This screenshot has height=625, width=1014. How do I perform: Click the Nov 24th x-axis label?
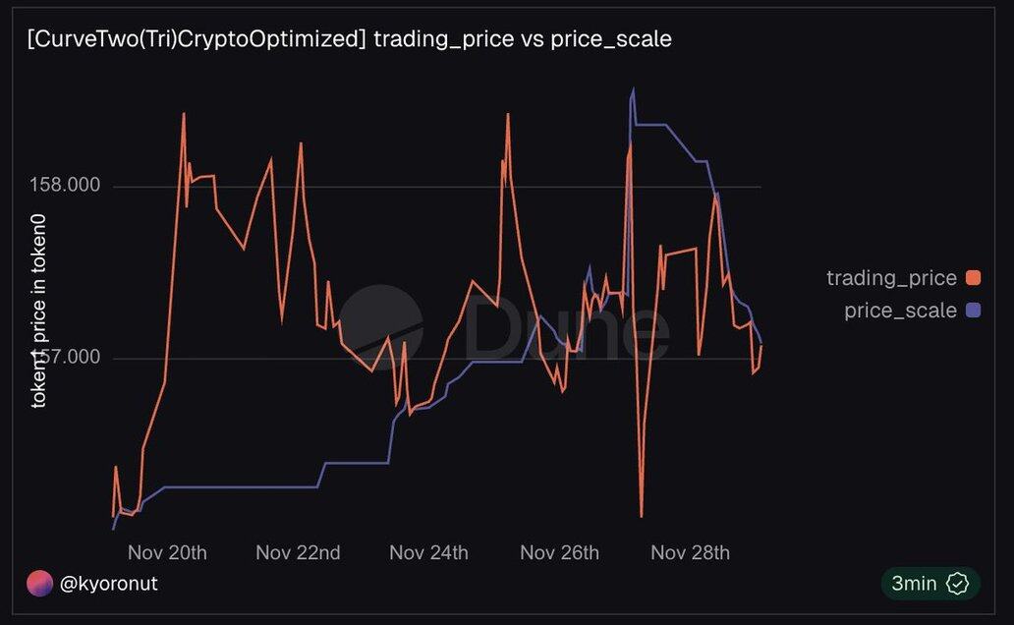428,552
